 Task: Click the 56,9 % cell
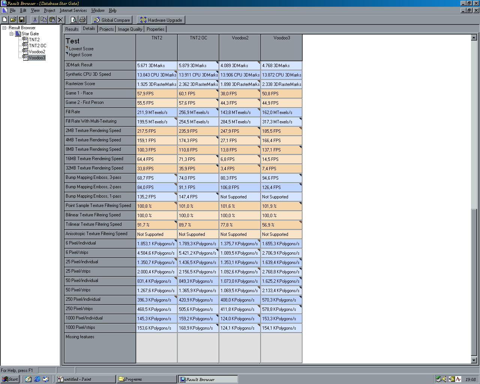pos(282,225)
